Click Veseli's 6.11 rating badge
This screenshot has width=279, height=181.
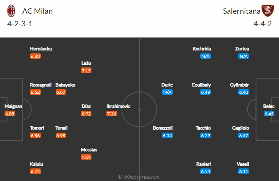(x=244, y=171)
